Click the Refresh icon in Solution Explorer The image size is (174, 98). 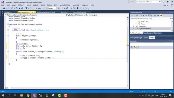point(146,16)
